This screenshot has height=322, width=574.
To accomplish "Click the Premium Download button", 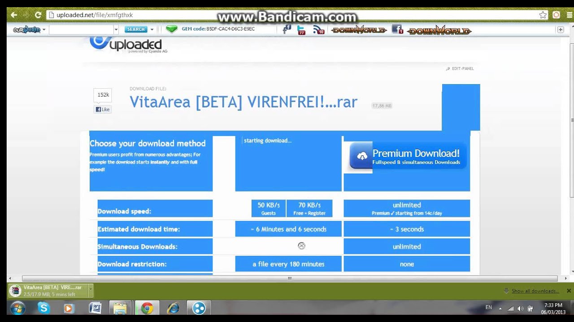I will (408, 156).
